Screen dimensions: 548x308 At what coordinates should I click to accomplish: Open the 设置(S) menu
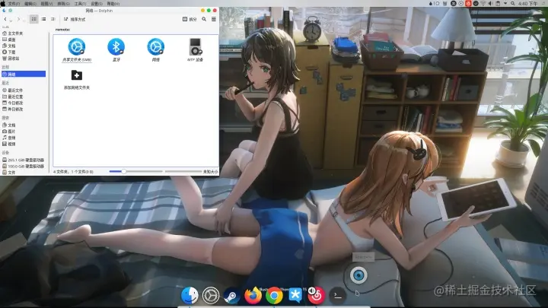[x=97, y=4]
